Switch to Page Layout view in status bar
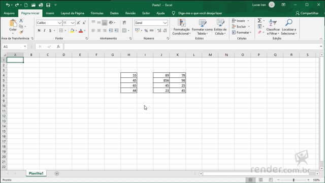Viewport: 325px width, 183px height. click(261, 180)
